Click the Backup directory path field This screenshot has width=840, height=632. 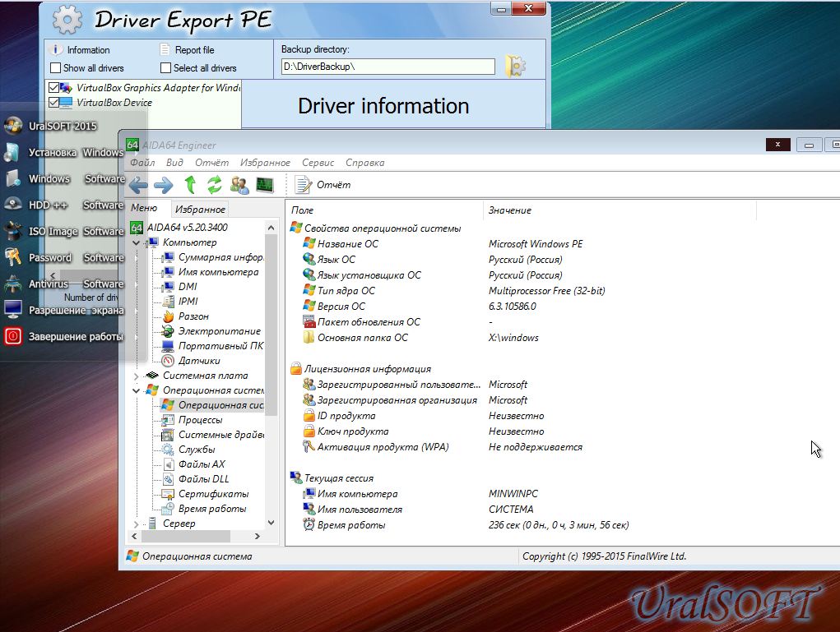pyautogui.click(x=387, y=67)
